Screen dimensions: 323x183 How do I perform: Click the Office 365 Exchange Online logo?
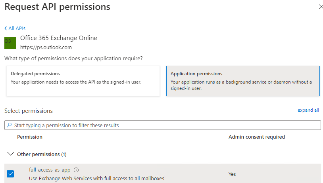10,43
